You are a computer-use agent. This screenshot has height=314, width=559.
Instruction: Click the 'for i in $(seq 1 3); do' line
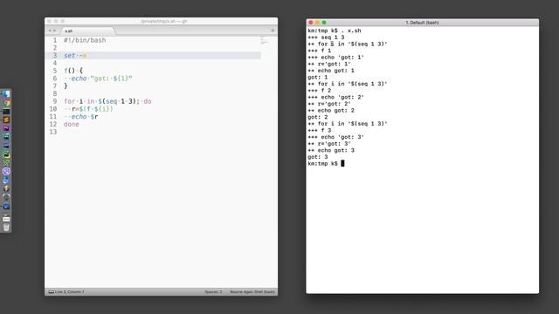pos(107,101)
